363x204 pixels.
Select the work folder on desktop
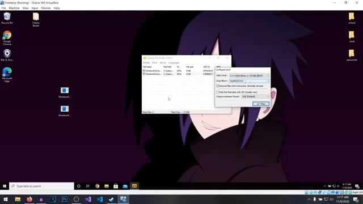coord(352,37)
